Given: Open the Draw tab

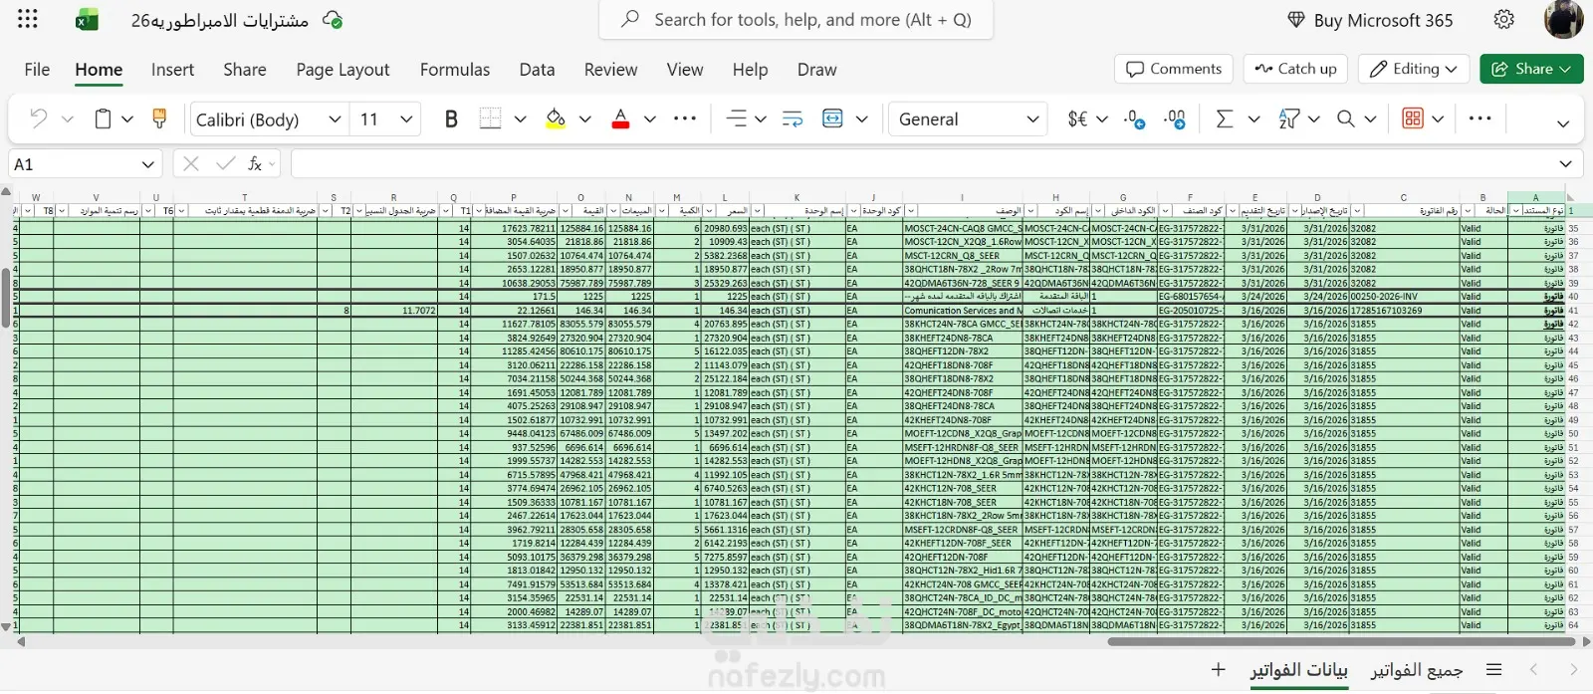Looking at the screenshot, I should pyautogui.click(x=816, y=69).
